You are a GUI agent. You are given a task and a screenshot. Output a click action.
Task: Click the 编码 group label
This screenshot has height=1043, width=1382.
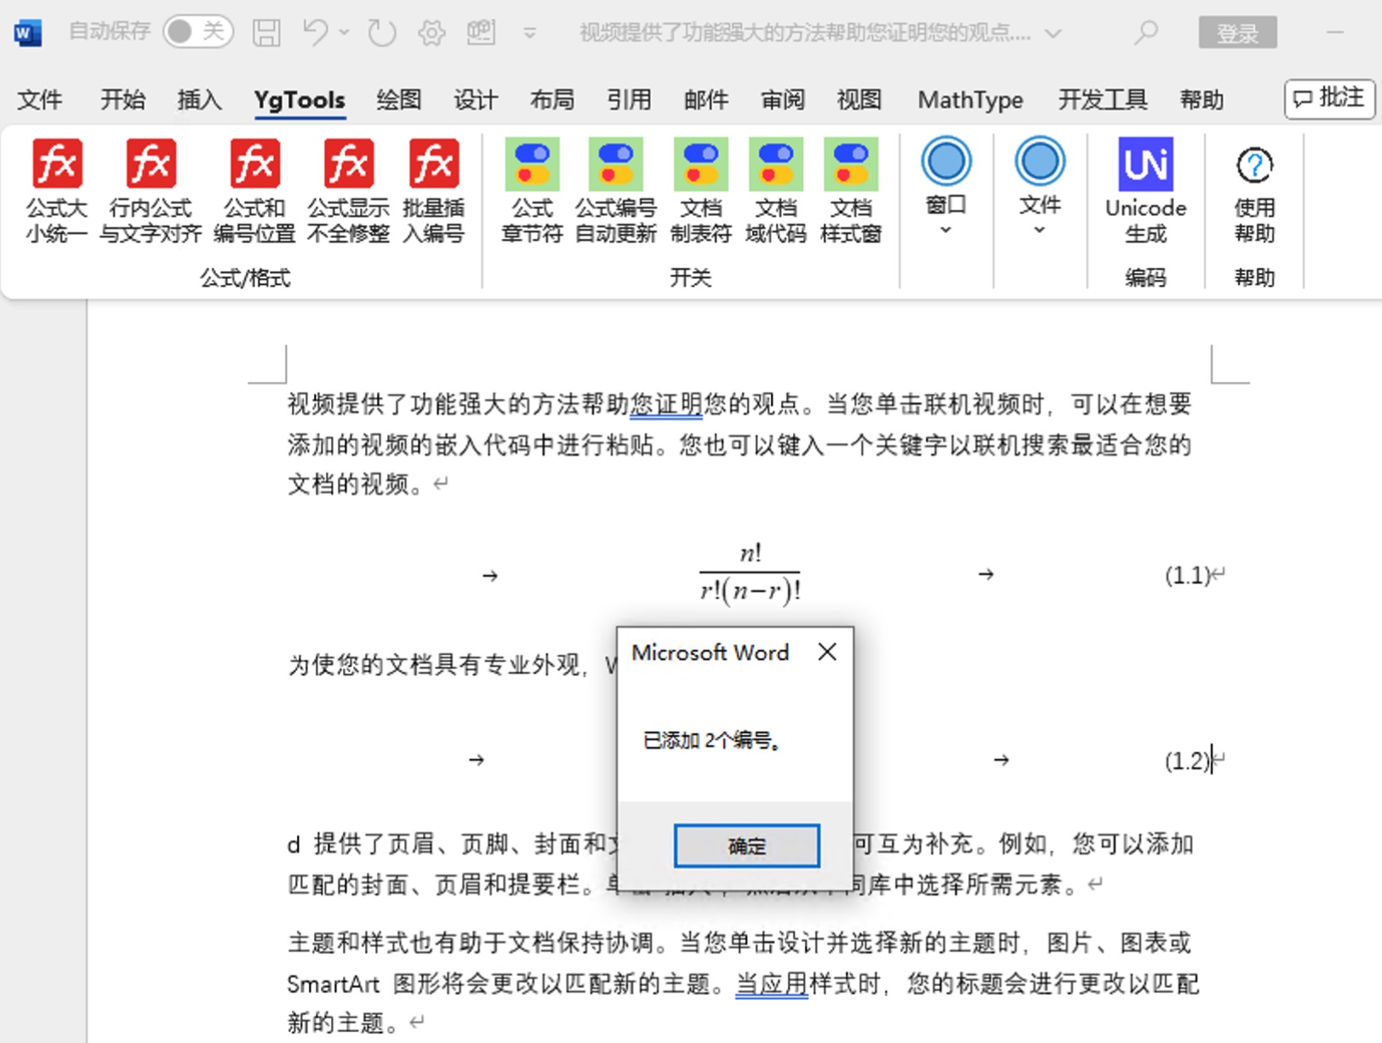(x=1145, y=277)
